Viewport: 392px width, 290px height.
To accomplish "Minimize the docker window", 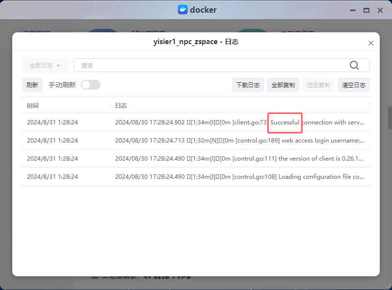I will point(352,10).
